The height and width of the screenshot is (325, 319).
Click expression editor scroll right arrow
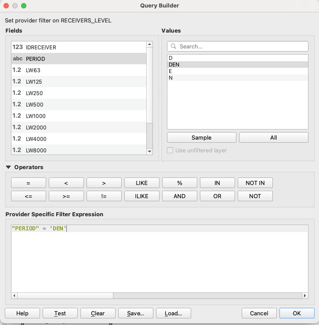pyautogui.click(x=305, y=295)
